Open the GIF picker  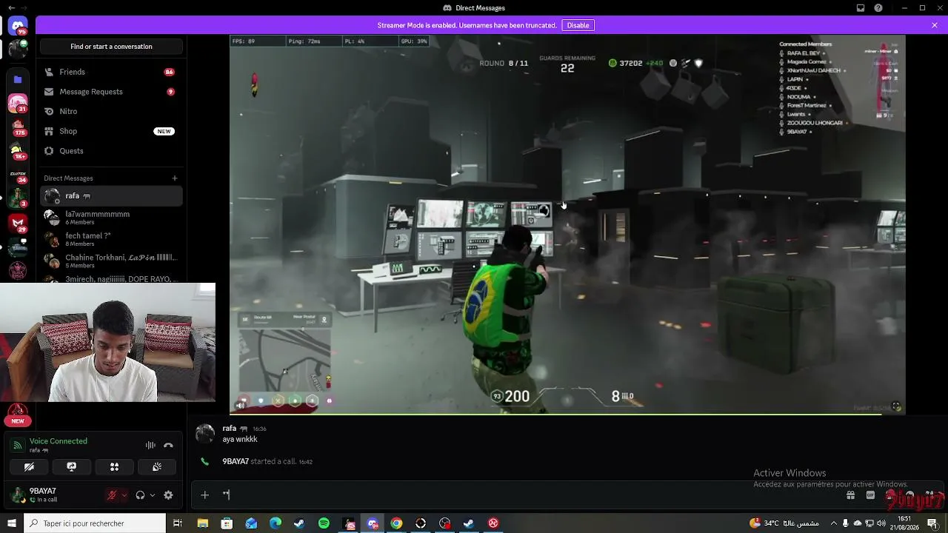[870, 495]
